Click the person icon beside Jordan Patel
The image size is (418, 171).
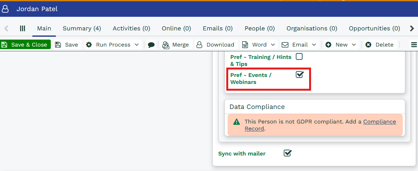(x=5, y=9)
